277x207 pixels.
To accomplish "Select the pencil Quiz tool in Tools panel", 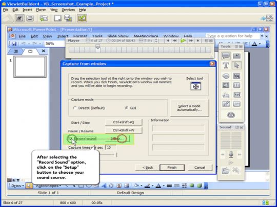I will [226, 104].
